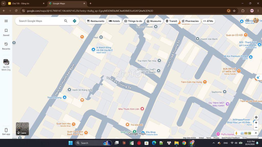The height and width of the screenshot is (147, 262).
Task: Show your location with target icon
Action: pos(256,117)
